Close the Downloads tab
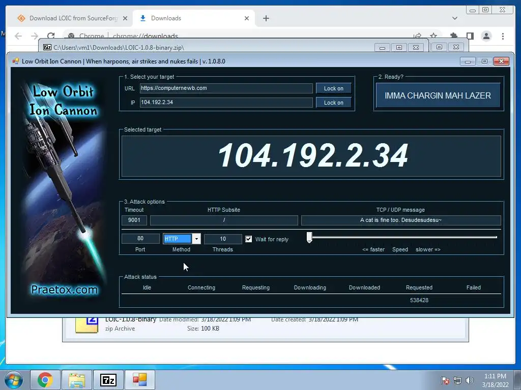The height and width of the screenshot is (390, 521). pos(247,18)
